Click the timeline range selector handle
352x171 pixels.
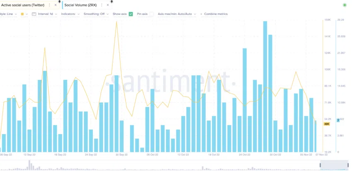tap(321, 165)
